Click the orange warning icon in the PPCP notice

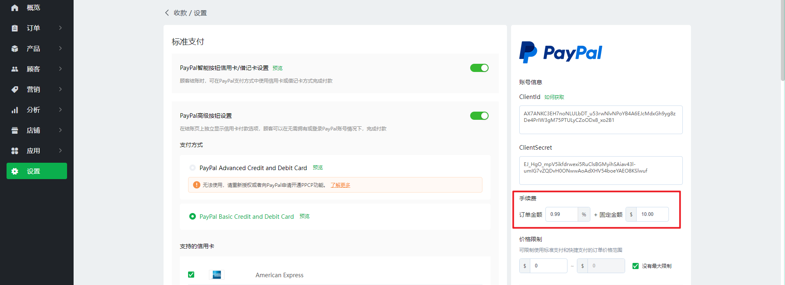(197, 185)
